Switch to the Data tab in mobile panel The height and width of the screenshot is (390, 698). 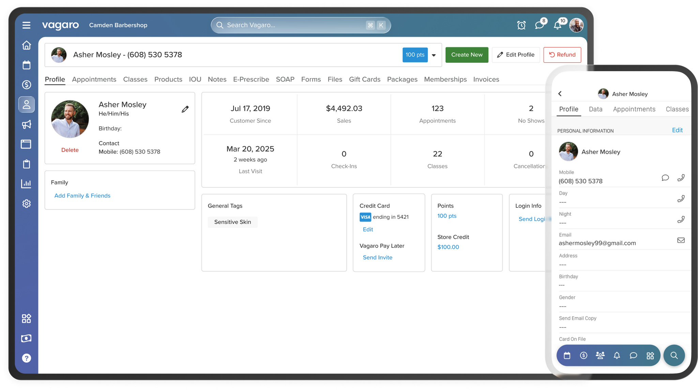[x=595, y=109]
